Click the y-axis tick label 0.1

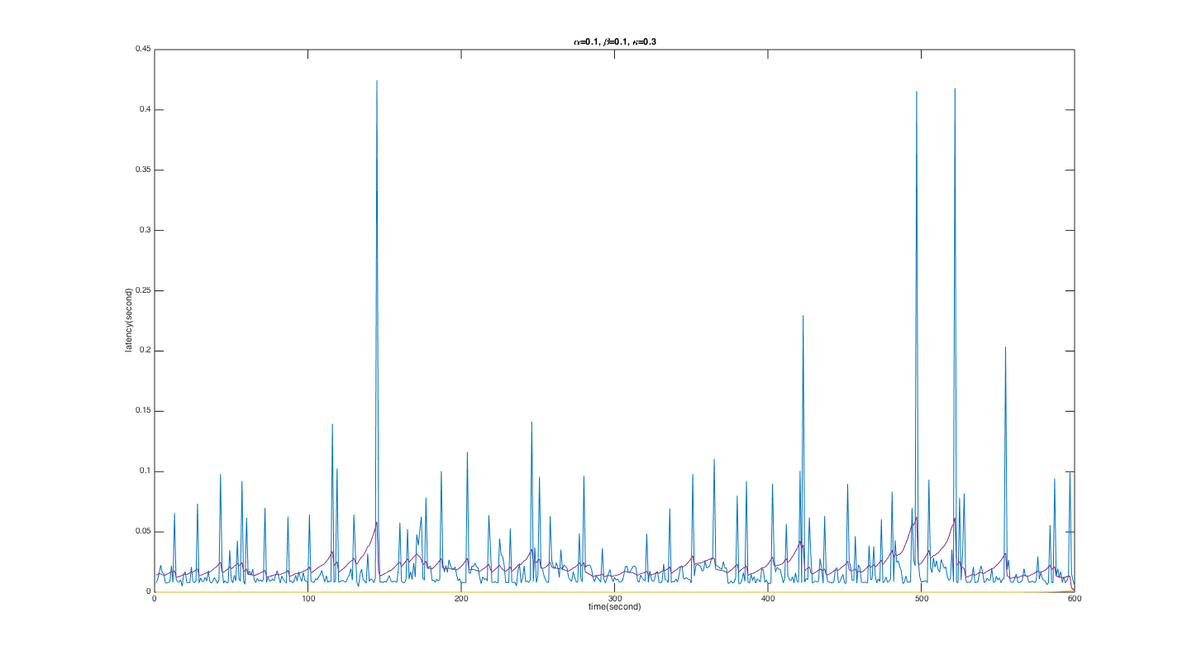145,471
